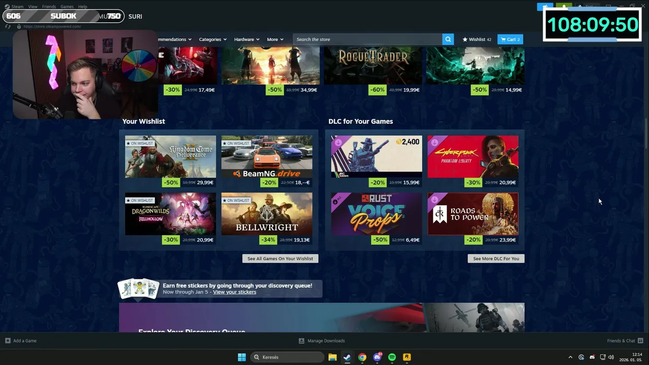Open the BeamNG.drive wishlist thumbnail
Screen dimensions: 649x365
pos(267,157)
